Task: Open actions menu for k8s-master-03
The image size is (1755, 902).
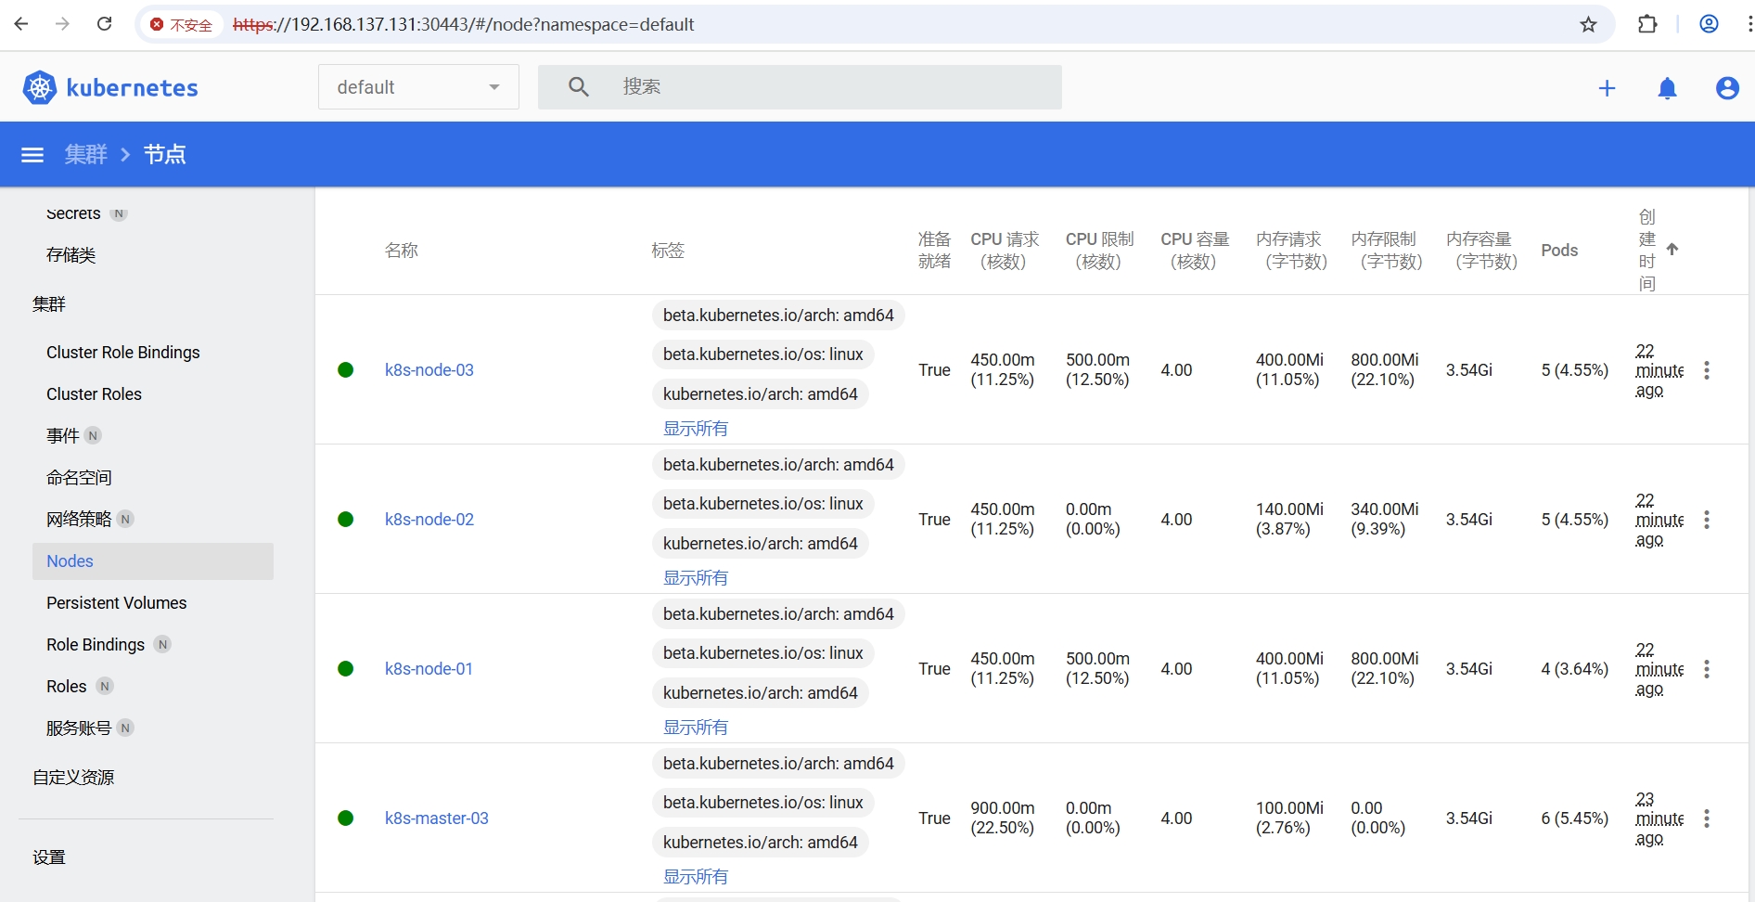Action: click(x=1706, y=818)
